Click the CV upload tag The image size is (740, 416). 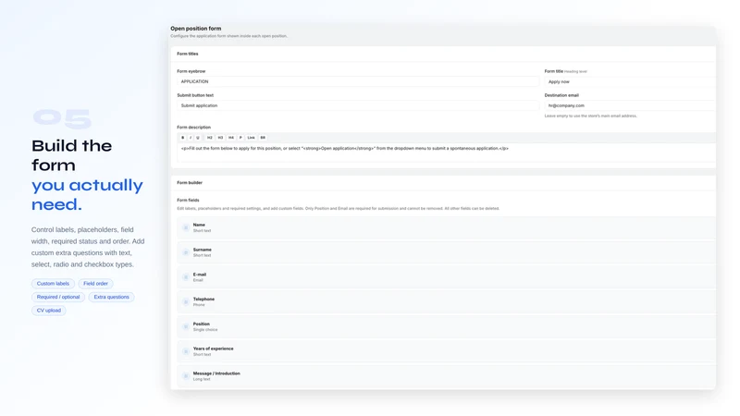click(49, 311)
